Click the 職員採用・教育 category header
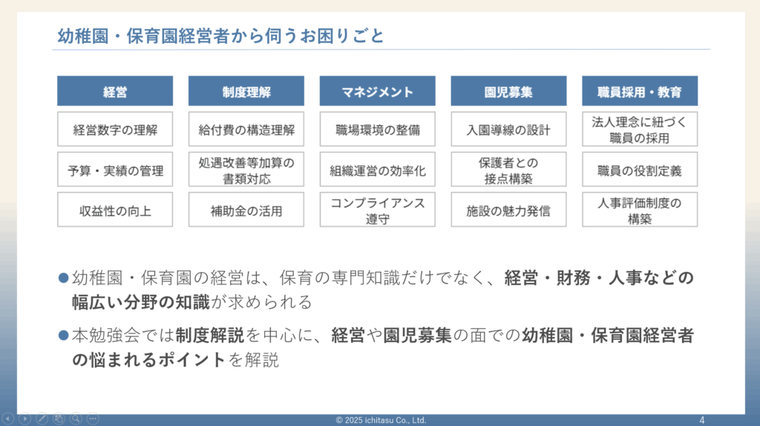 [640, 91]
